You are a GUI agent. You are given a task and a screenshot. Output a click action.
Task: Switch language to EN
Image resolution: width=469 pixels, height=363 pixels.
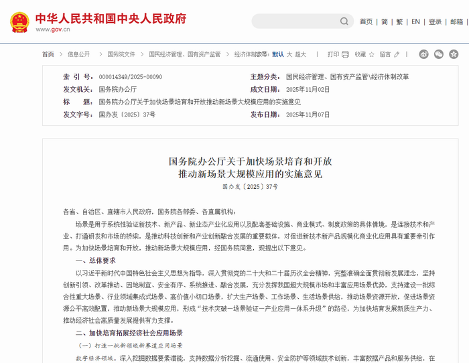(415, 21)
